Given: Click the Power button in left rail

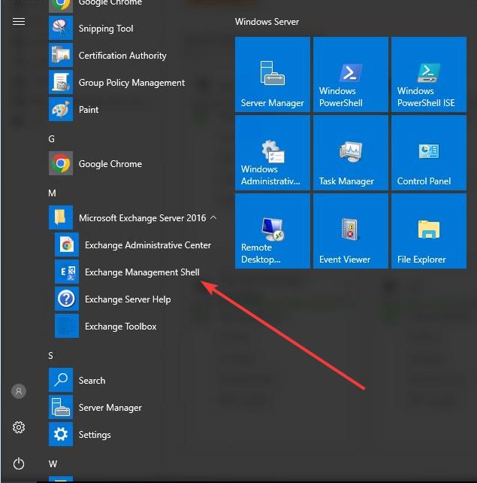Looking at the screenshot, I should (19, 463).
